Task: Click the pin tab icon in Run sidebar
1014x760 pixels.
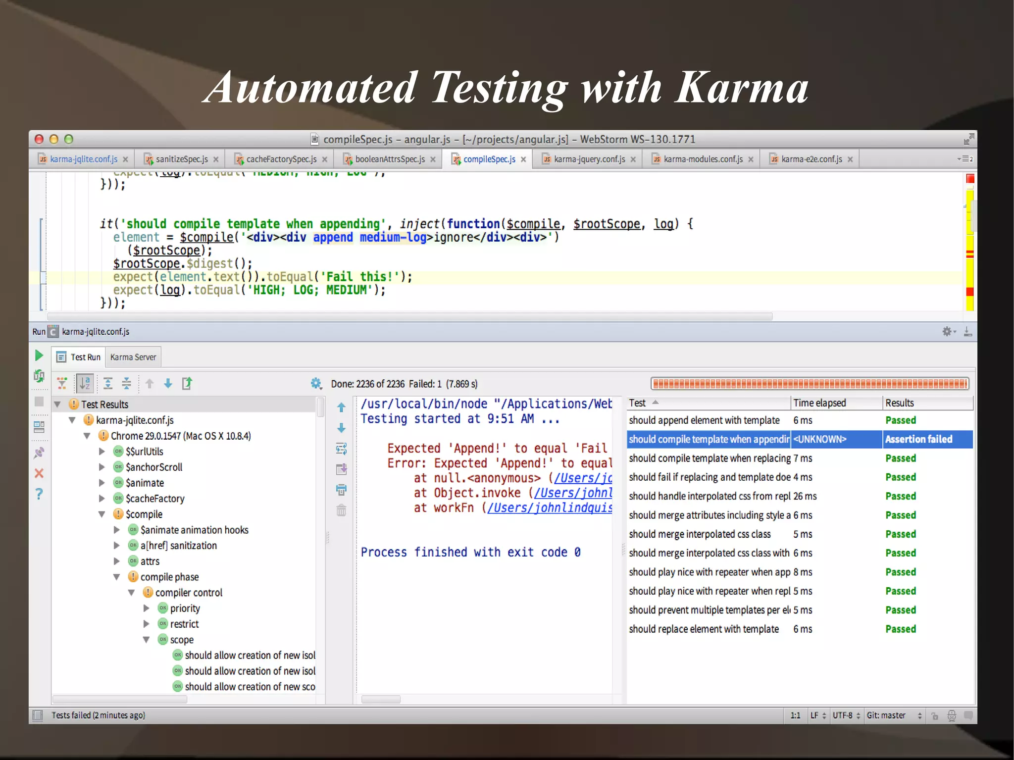Action: [x=39, y=453]
